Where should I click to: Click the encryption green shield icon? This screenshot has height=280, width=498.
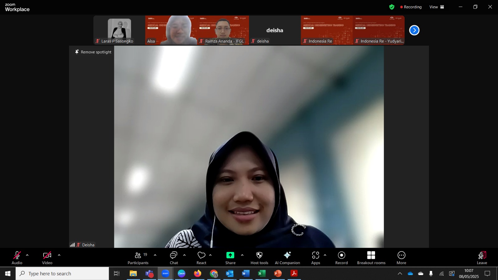[x=392, y=7]
